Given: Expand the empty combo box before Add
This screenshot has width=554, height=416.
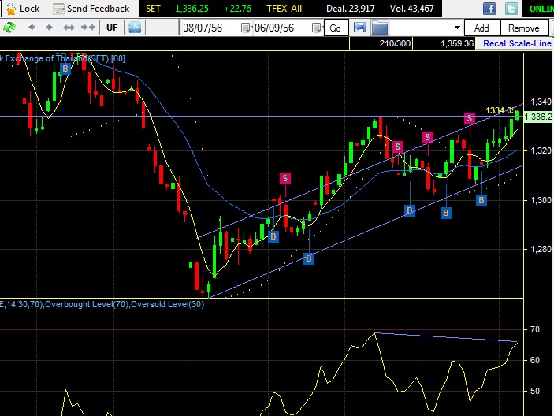Looking at the screenshot, I should (x=456, y=28).
